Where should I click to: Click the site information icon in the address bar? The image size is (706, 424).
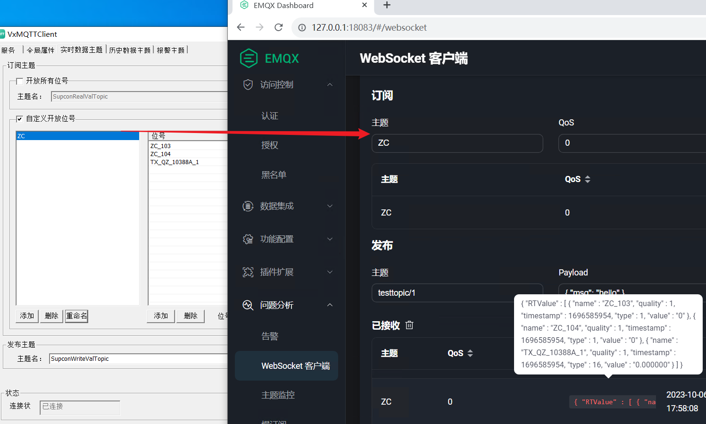click(x=302, y=28)
